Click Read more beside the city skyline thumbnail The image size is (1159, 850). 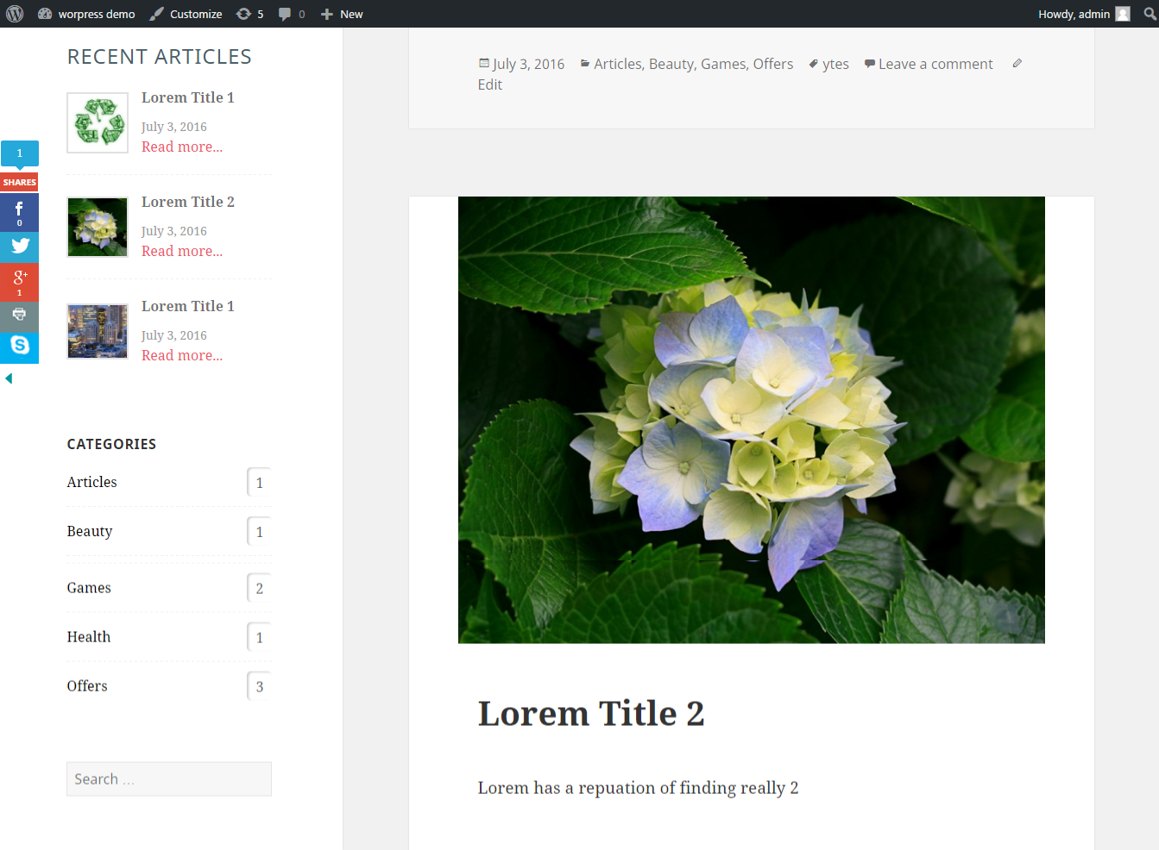point(182,355)
